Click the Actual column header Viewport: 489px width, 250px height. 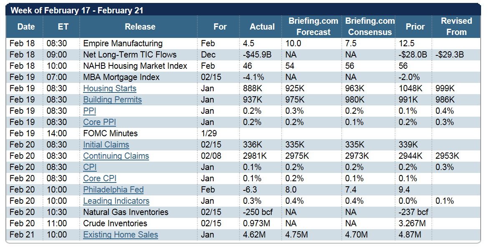262,27
